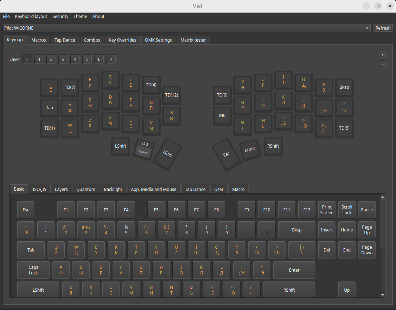The image size is (396, 310).
Task: Open the Layers keycode tab
Action: coord(62,189)
